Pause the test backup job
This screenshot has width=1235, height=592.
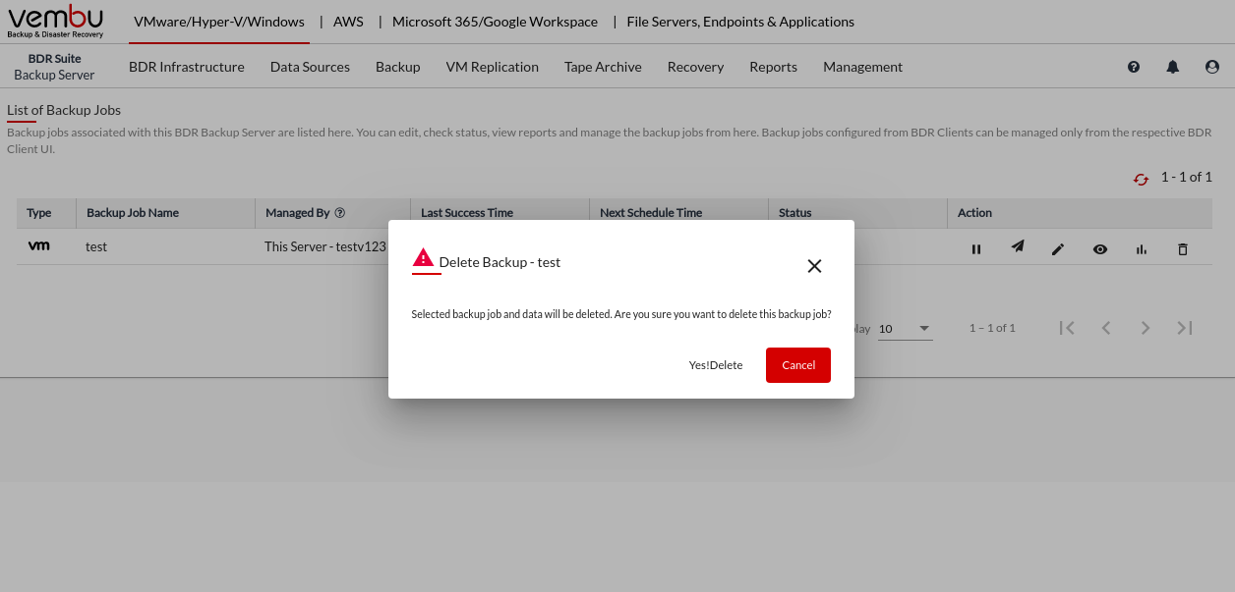click(x=976, y=249)
